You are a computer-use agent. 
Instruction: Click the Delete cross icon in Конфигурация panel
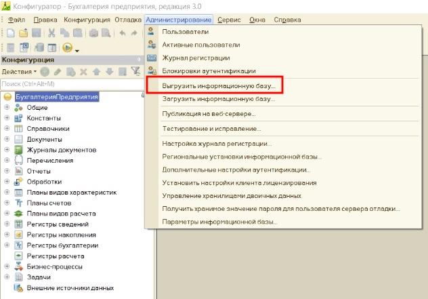83,72
